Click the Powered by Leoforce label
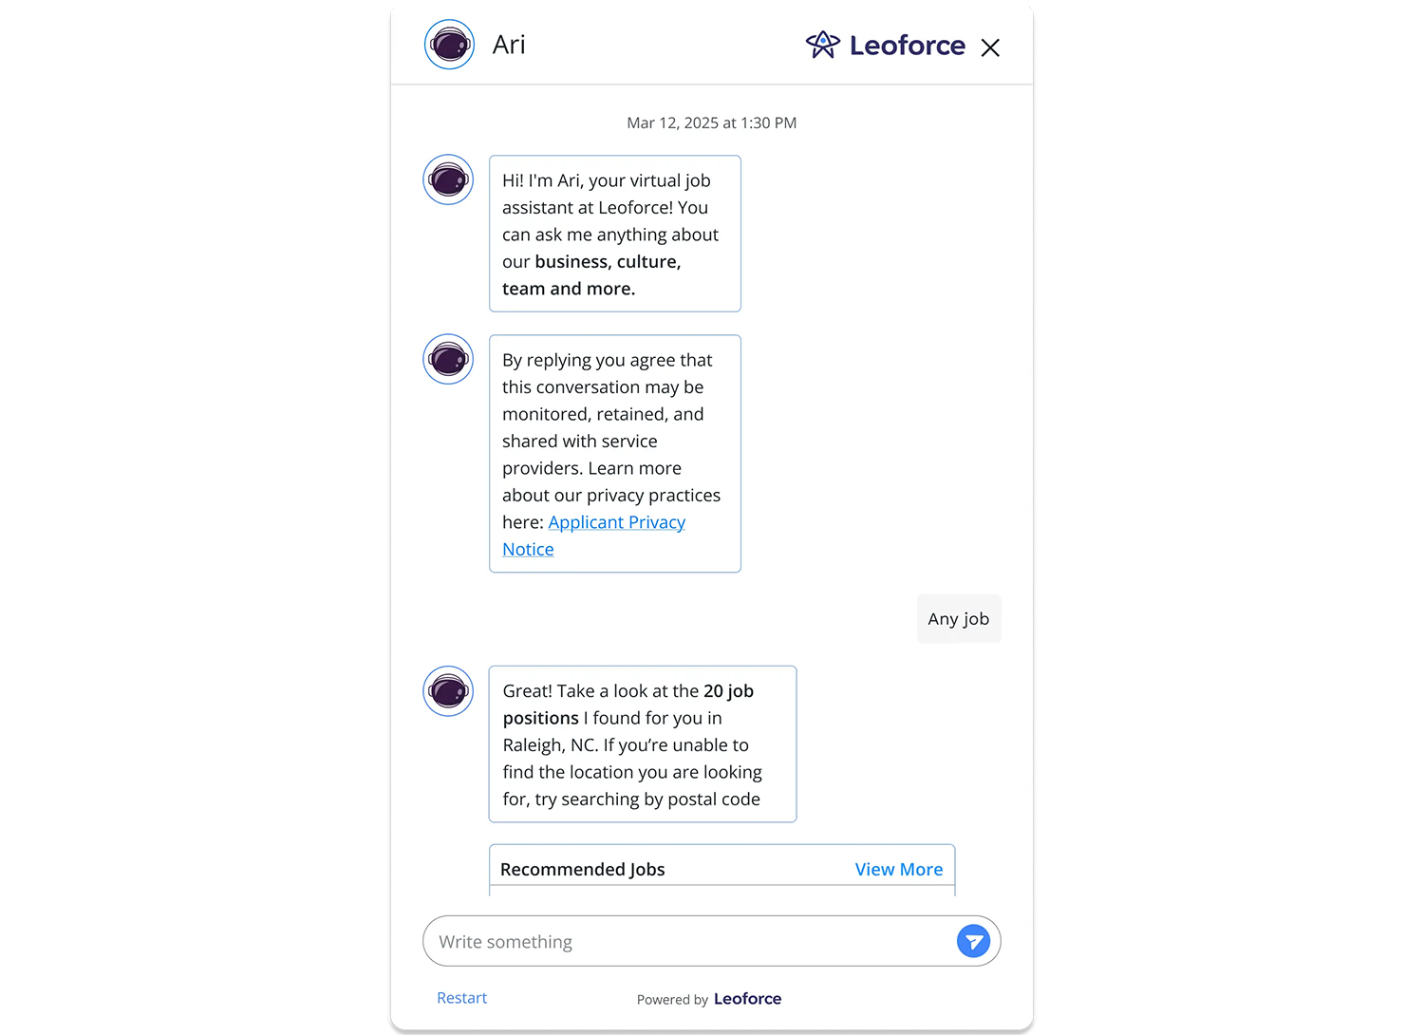Viewport: 1424px width, 1035px height. point(709,998)
